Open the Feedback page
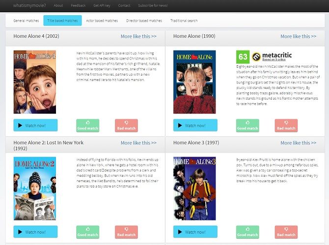The image size is (329, 245). pyautogui.click(x=78, y=6)
